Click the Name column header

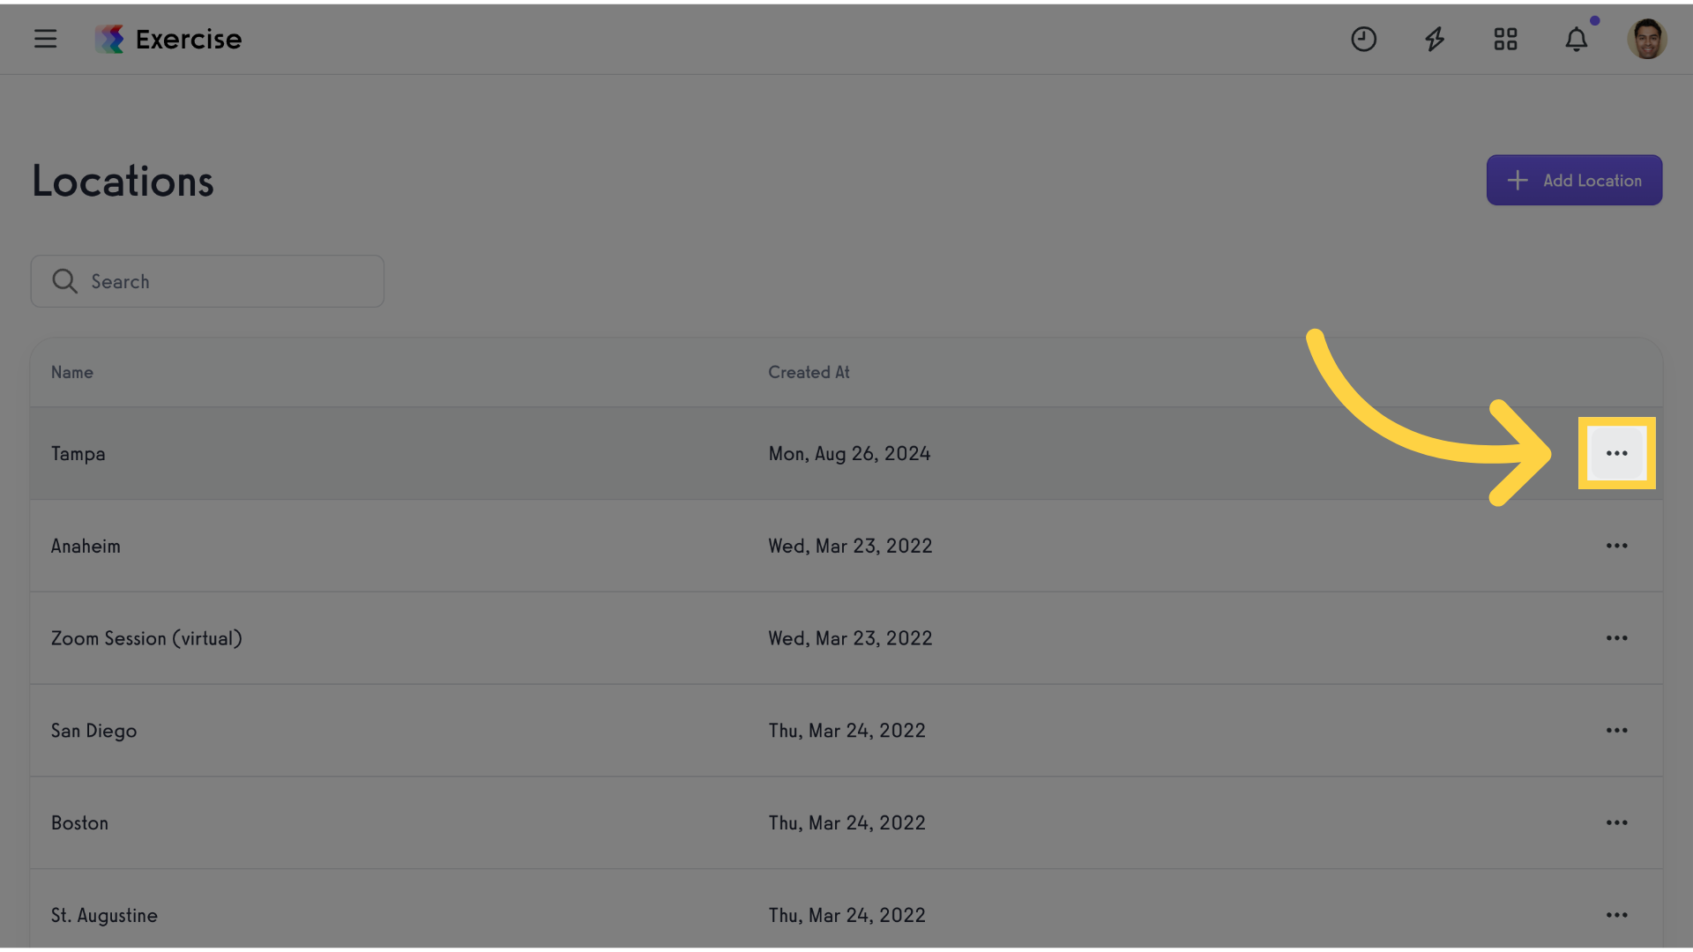[72, 372]
